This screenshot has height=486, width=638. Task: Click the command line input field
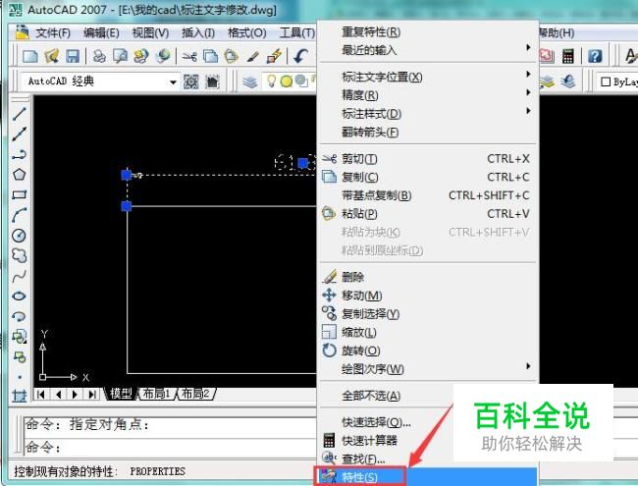[x=170, y=447]
